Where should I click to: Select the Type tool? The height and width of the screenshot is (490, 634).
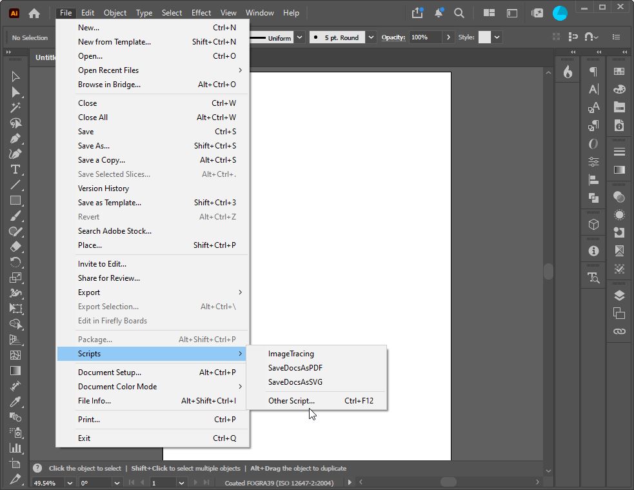(15, 169)
